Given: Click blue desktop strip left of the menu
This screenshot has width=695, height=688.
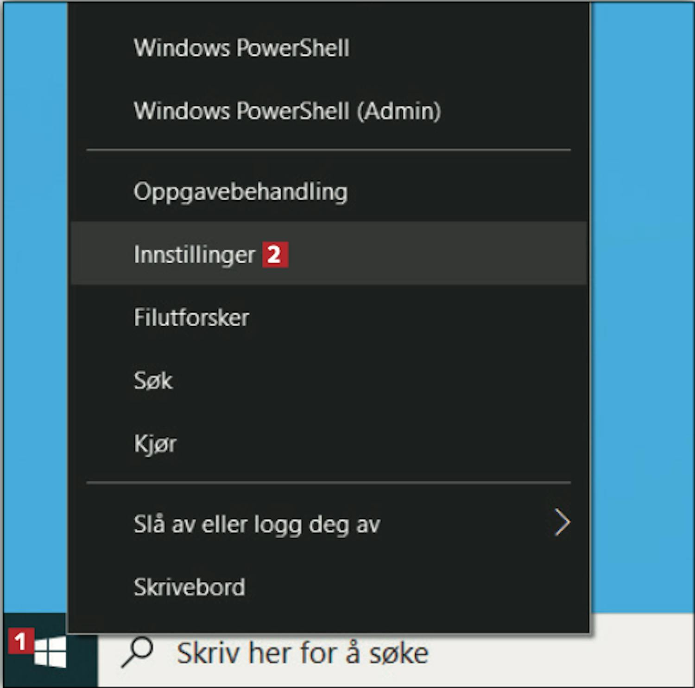Looking at the screenshot, I should click(35, 306).
